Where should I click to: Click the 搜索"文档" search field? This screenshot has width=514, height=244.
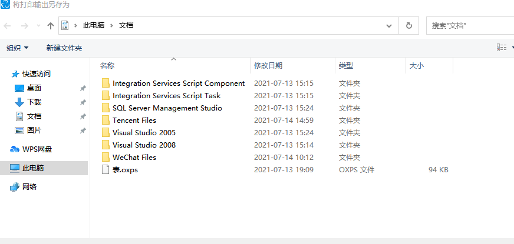[x=470, y=26]
